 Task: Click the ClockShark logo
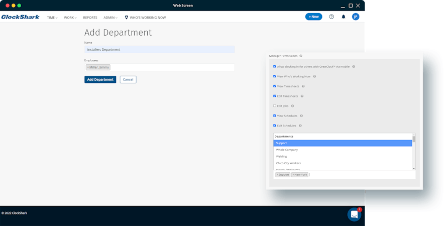[20, 17]
